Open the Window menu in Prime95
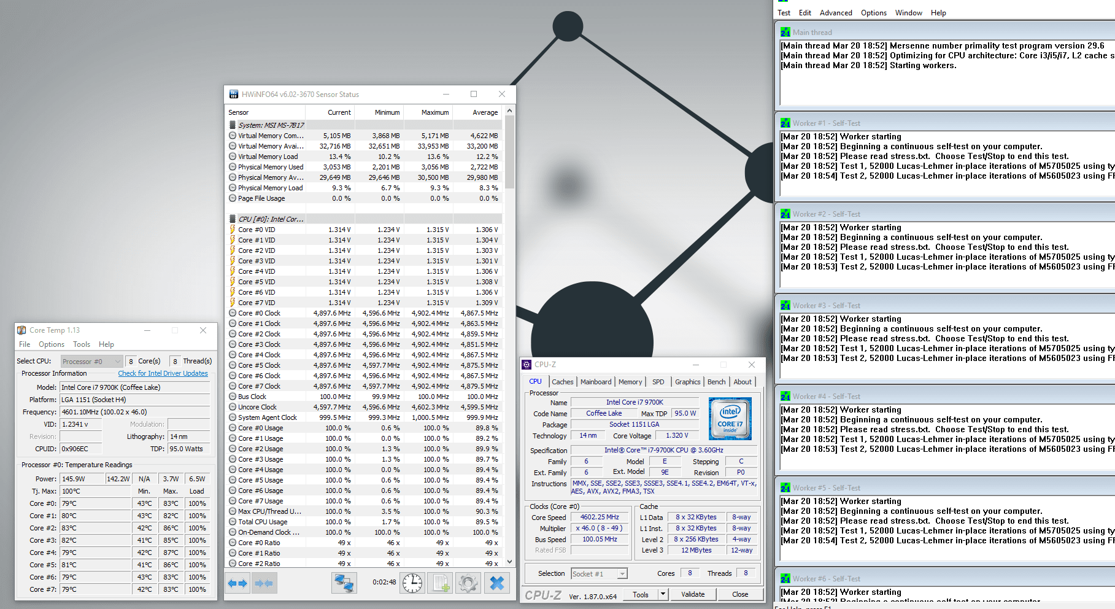The width and height of the screenshot is (1115, 609). pos(908,13)
